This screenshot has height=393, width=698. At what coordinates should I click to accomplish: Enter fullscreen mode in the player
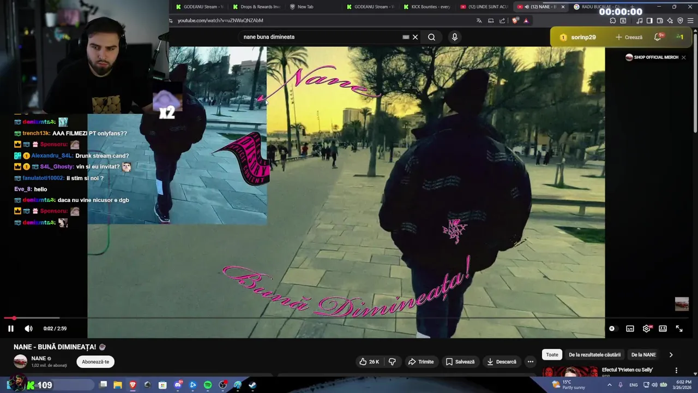(679, 329)
